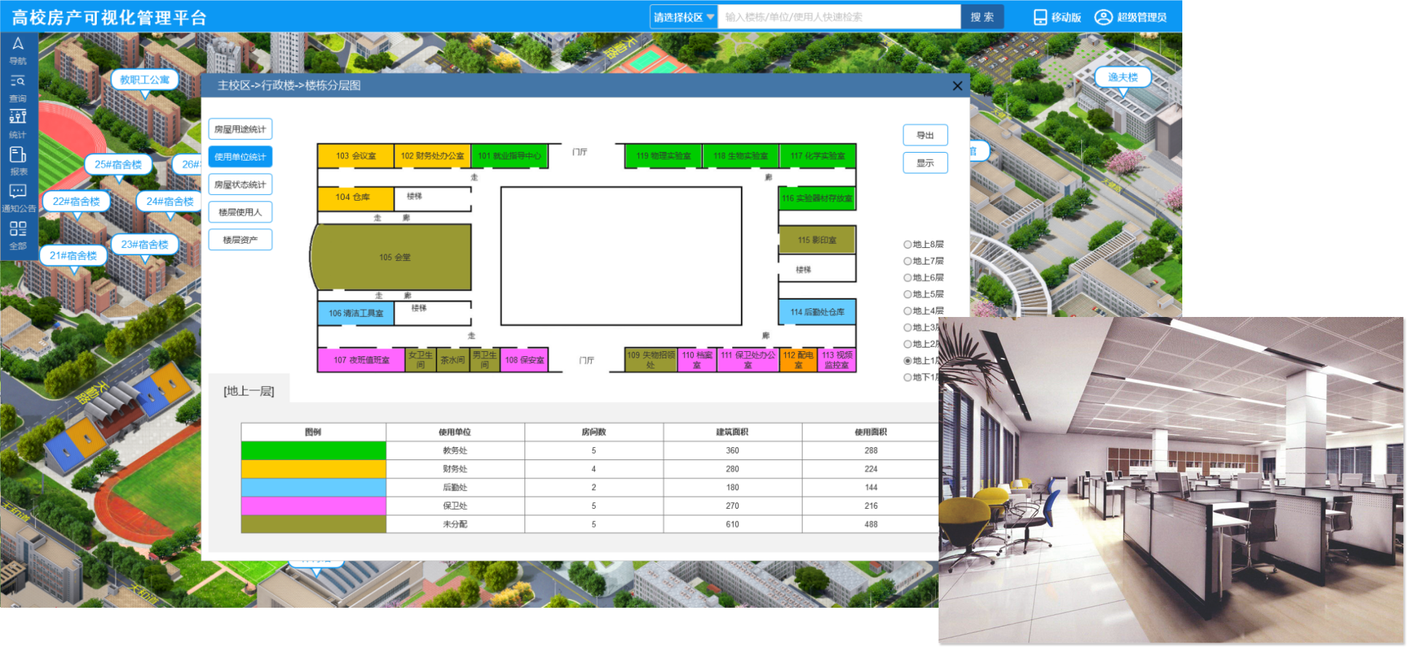Select the 房屋用途统计 tab

pyautogui.click(x=240, y=129)
